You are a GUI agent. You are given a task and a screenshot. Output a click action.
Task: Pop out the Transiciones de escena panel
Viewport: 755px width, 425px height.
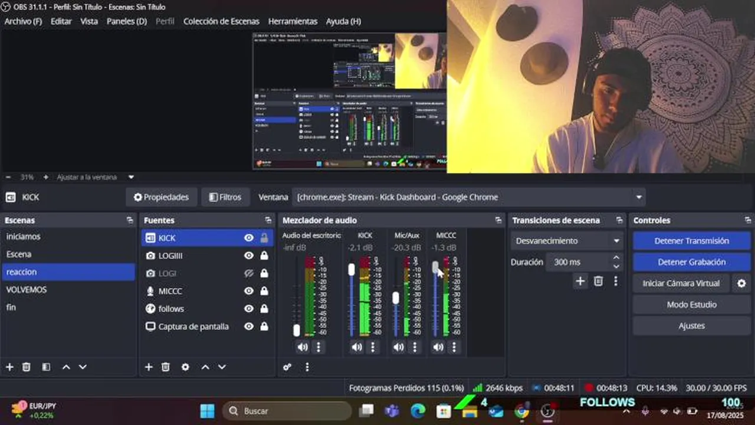619,220
